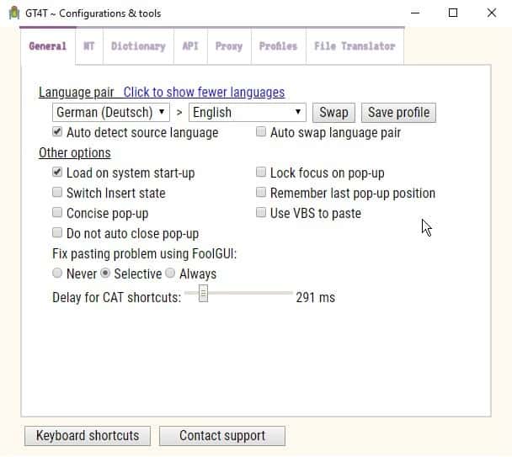Click the Swap button

pos(333,112)
